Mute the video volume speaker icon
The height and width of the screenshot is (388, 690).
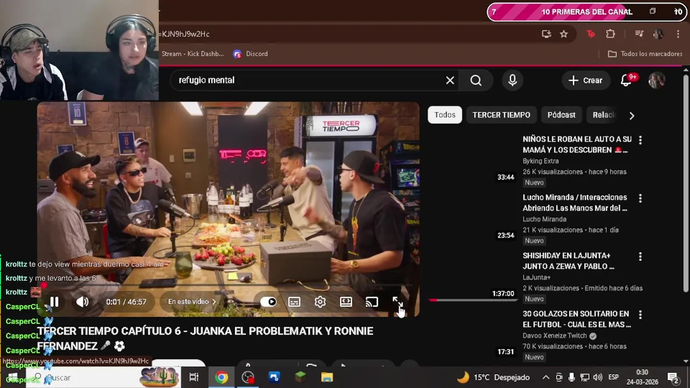[82, 302]
